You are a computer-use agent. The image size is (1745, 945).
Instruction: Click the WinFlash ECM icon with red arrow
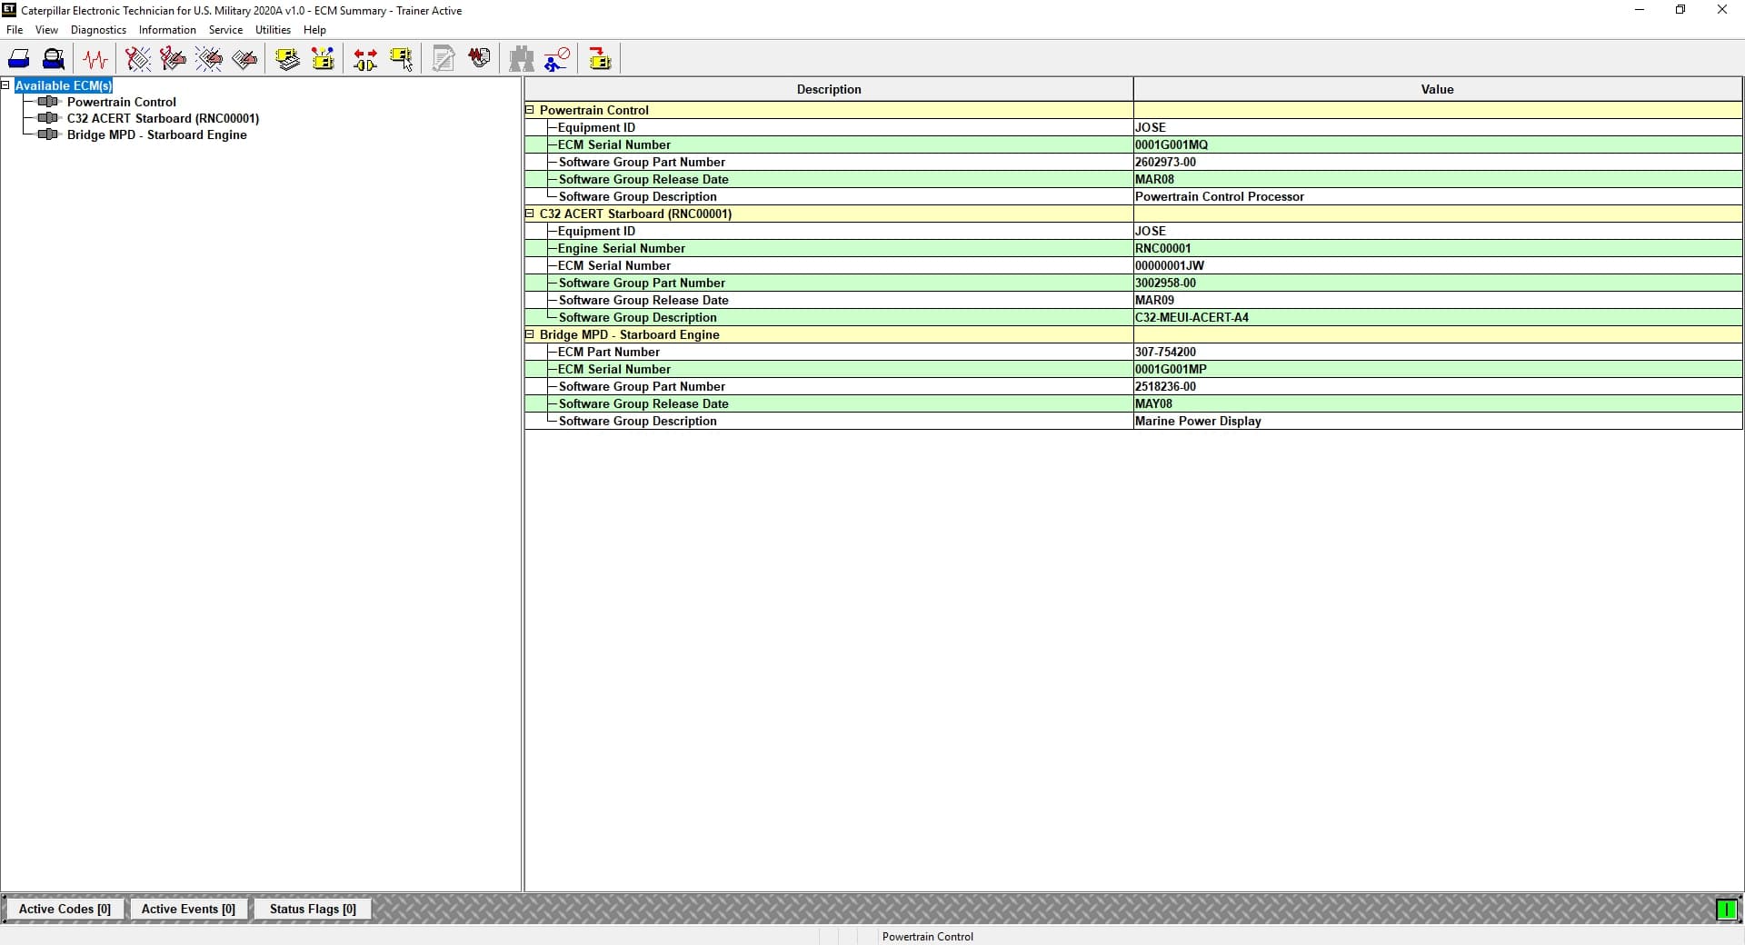point(600,60)
